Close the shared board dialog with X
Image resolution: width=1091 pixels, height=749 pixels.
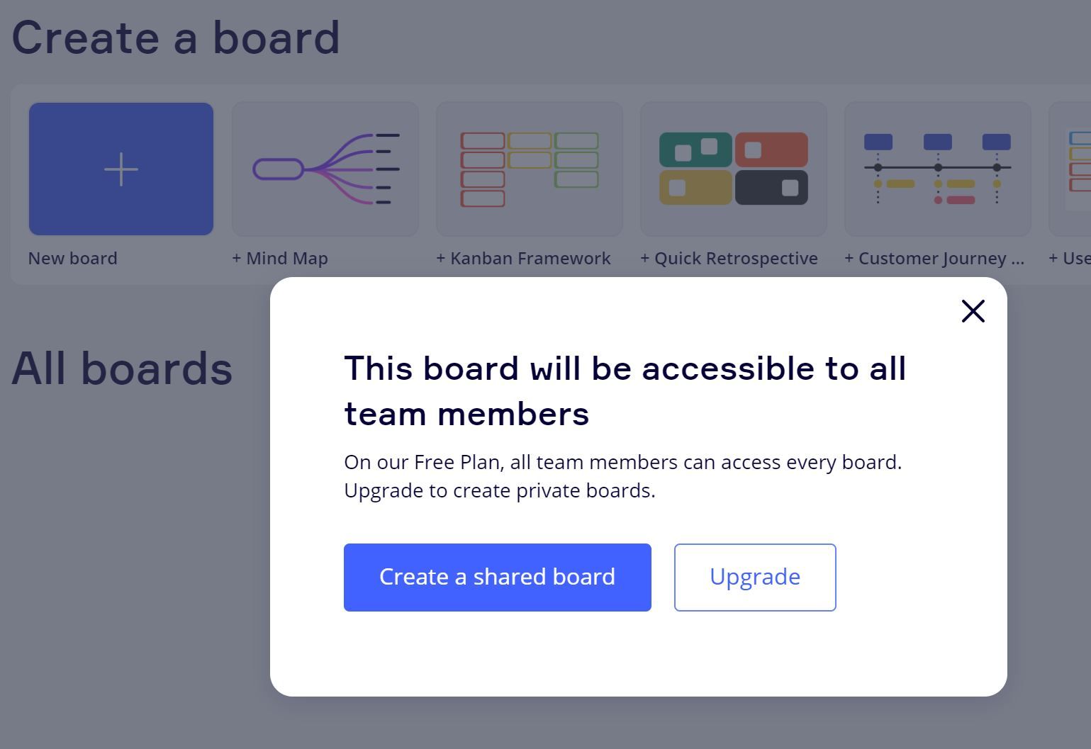pyautogui.click(x=973, y=311)
